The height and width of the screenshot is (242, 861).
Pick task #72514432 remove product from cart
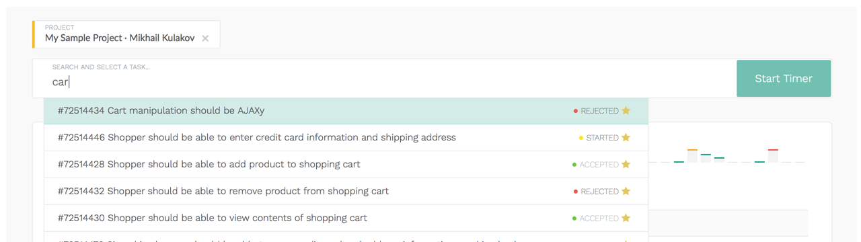[346, 192]
